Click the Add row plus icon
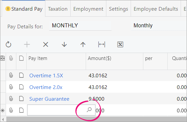The width and height of the screenshot is (187, 122). click(x=27, y=44)
